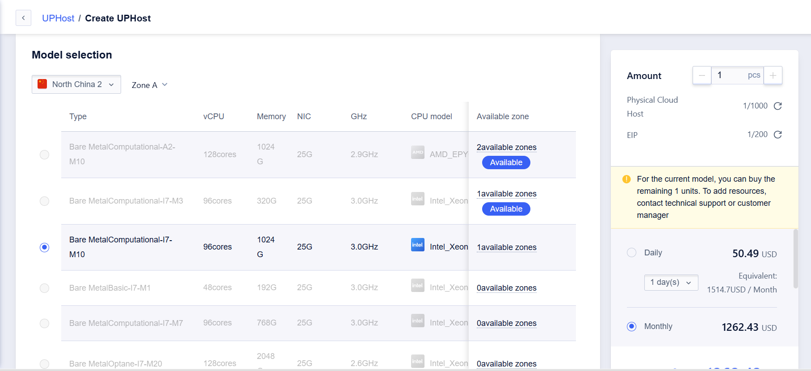Click the 50.49 USD daily price
The width and height of the screenshot is (811, 371).
[x=754, y=254]
